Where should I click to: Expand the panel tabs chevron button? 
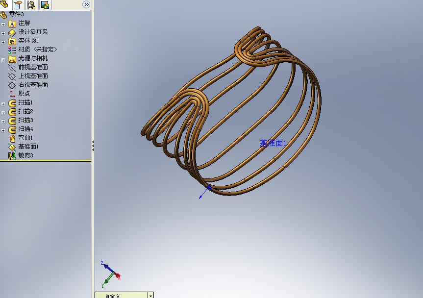point(86,4)
